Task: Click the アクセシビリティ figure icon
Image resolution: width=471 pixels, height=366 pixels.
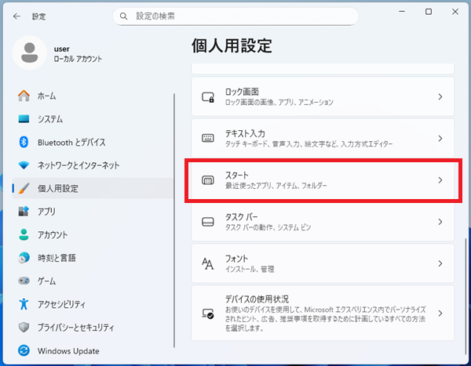Action: [x=24, y=304]
